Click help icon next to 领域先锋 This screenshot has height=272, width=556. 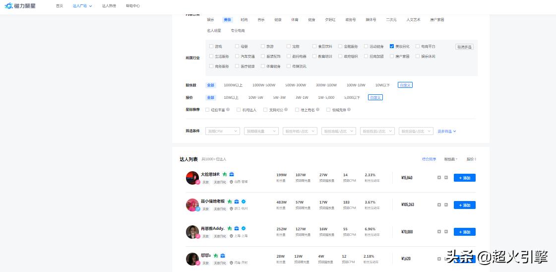(349, 110)
